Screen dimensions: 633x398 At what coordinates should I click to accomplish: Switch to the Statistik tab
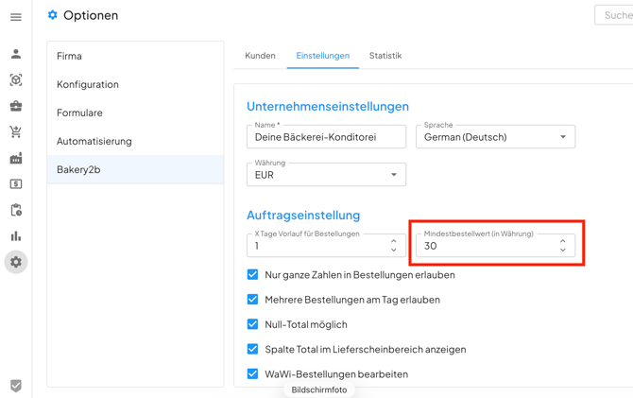tap(385, 56)
